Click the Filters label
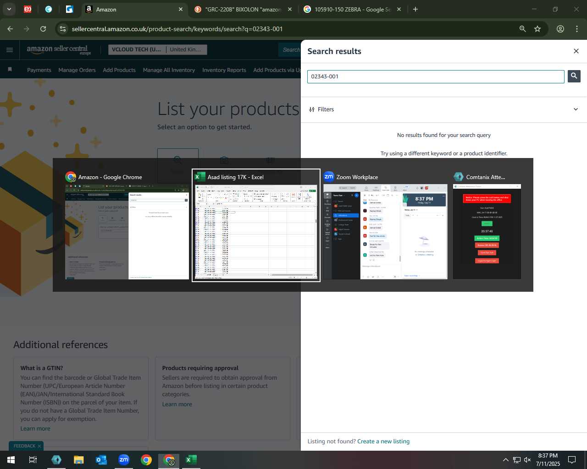 click(x=326, y=109)
